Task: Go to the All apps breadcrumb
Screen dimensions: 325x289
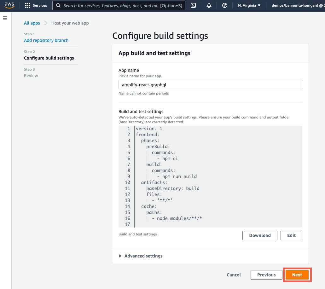Action: click(32, 23)
